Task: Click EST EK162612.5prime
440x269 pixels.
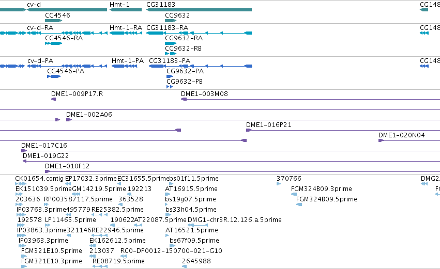Action: tap(93, 246)
